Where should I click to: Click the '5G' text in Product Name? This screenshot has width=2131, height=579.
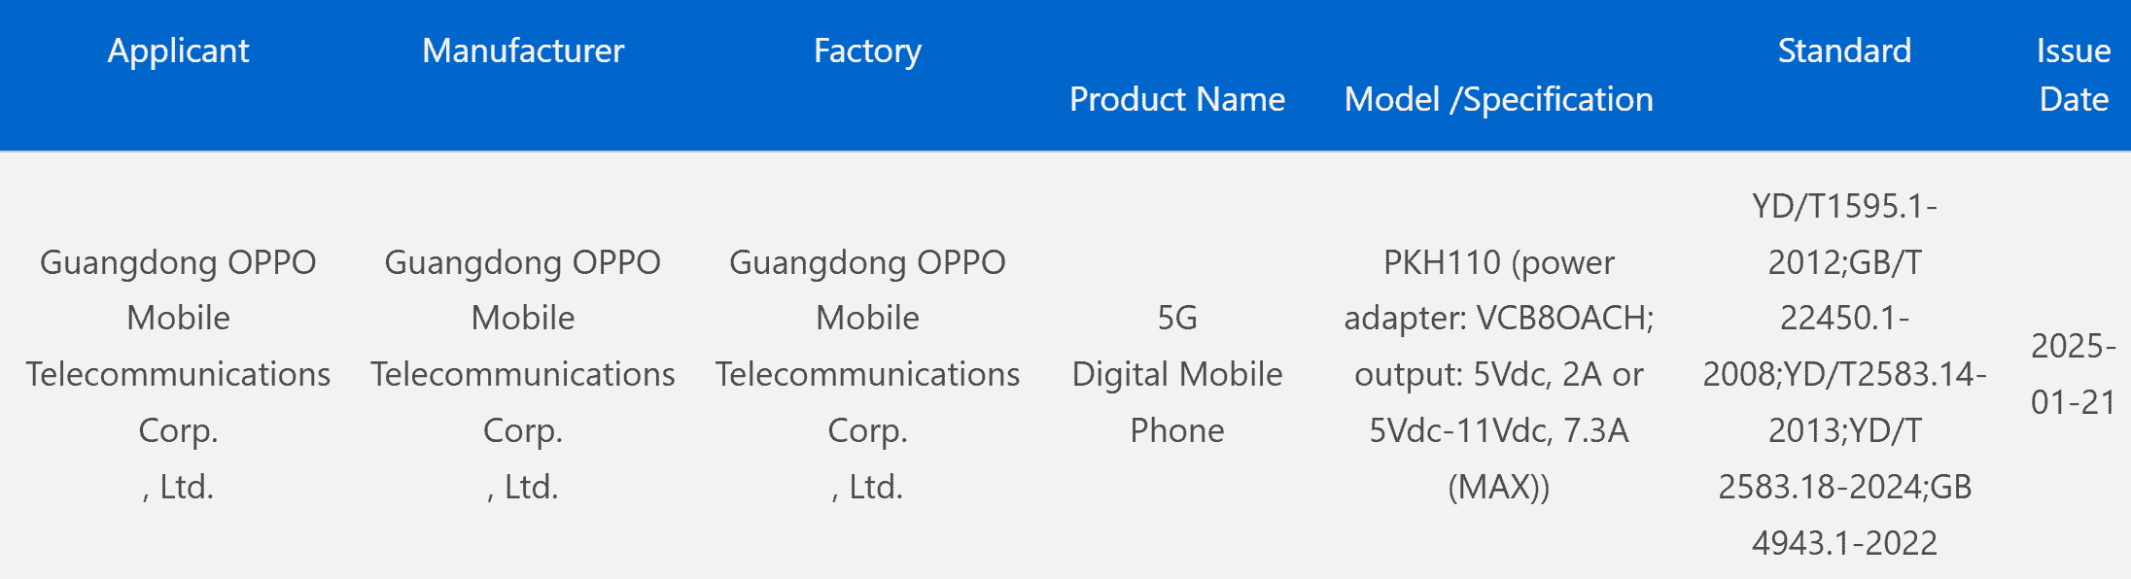pos(1176,318)
